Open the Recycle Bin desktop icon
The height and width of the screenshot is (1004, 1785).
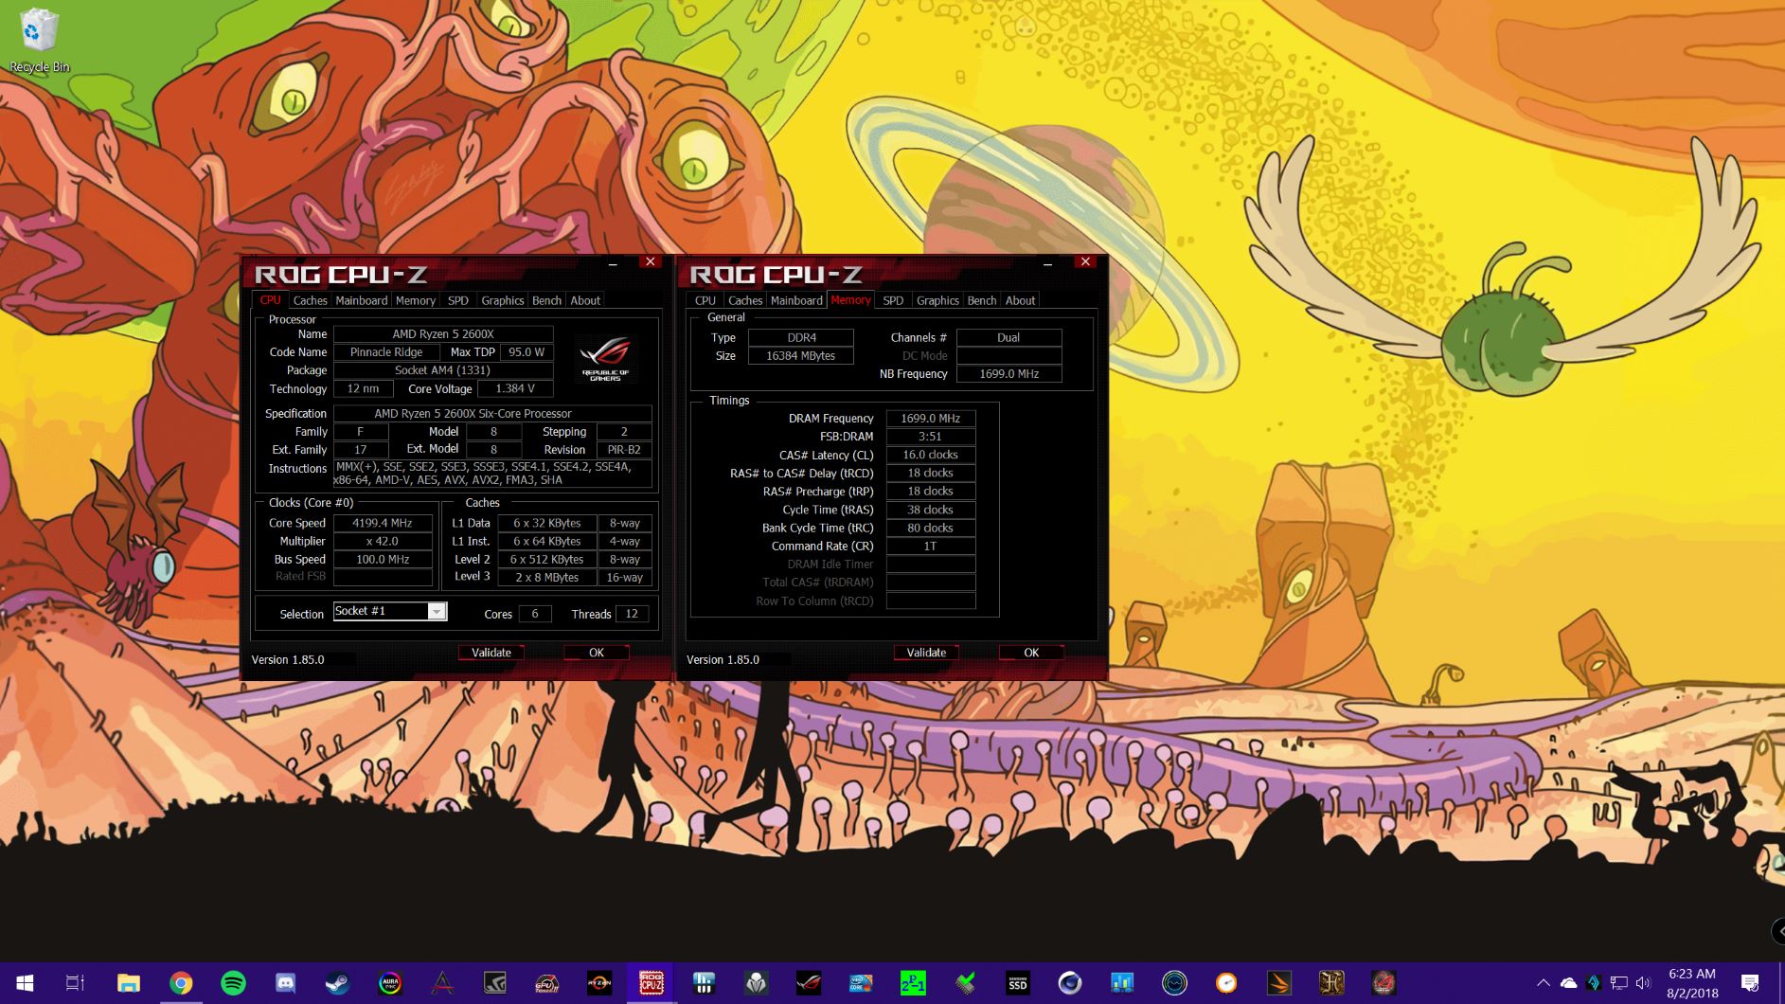click(39, 42)
